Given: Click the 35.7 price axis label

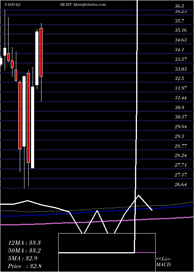Looking at the screenshot, I should 179,21.
